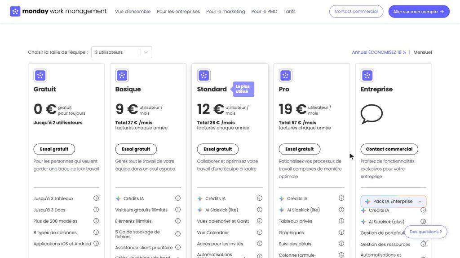The image size is (460, 258).
Task: Open info icon for Basique Crédits IA
Action: coord(178,198)
